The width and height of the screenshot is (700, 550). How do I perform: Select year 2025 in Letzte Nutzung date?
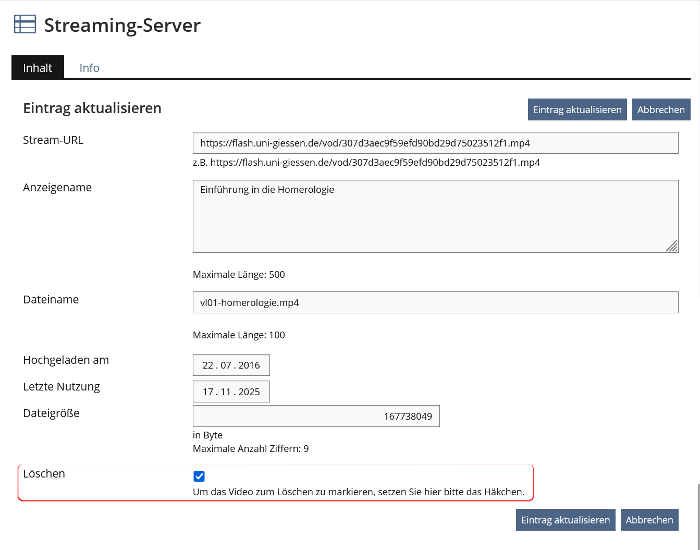coord(249,392)
